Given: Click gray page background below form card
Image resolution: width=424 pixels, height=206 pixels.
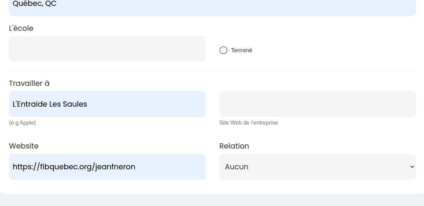Looking at the screenshot, I should click(212, 201).
